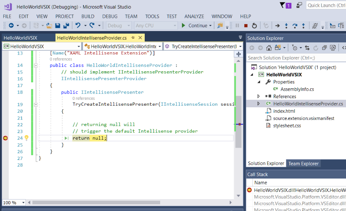The image size is (346, 211).
Task: Open the TEAM menu
Action: point(131,16)
